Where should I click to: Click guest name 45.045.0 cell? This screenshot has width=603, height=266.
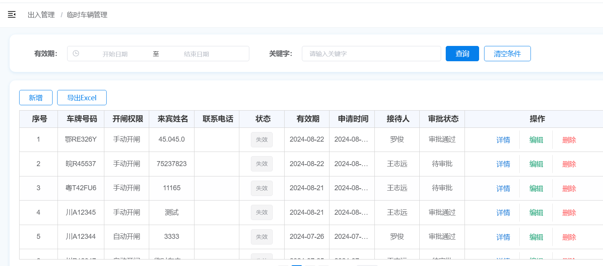(x=171, y=139)
